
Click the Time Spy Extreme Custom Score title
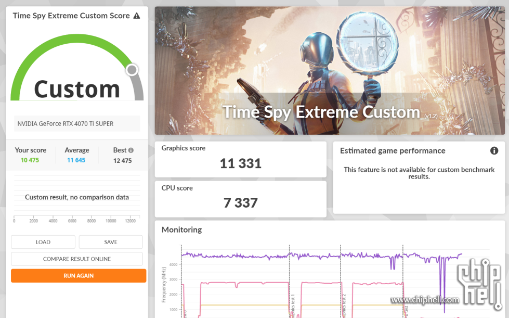click(x=71, y=16)
